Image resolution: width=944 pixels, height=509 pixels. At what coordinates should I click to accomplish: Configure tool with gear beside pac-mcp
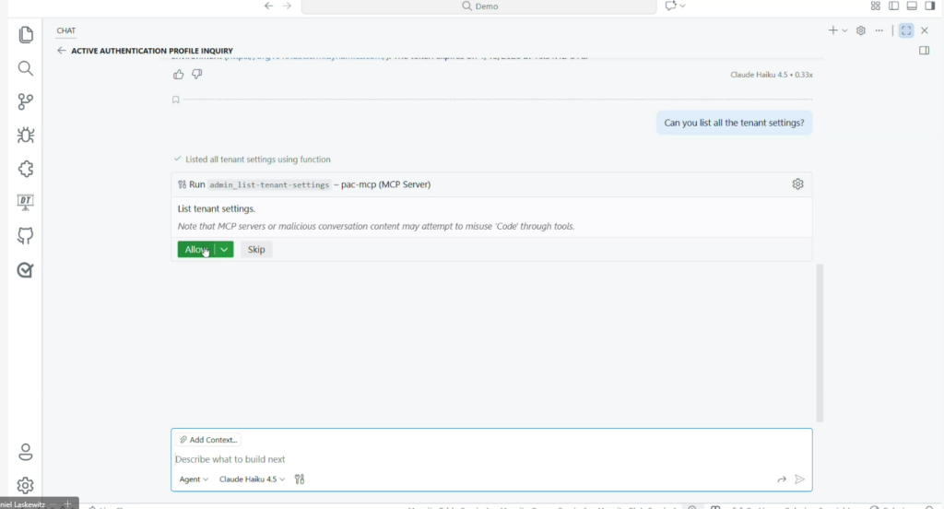(797, 183)
